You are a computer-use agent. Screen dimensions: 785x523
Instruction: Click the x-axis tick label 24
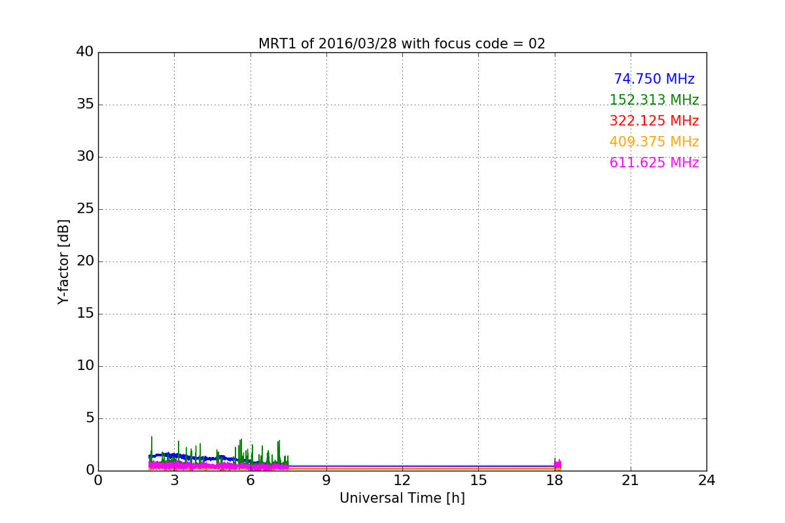pyautogui.click(x=706, y=481)
